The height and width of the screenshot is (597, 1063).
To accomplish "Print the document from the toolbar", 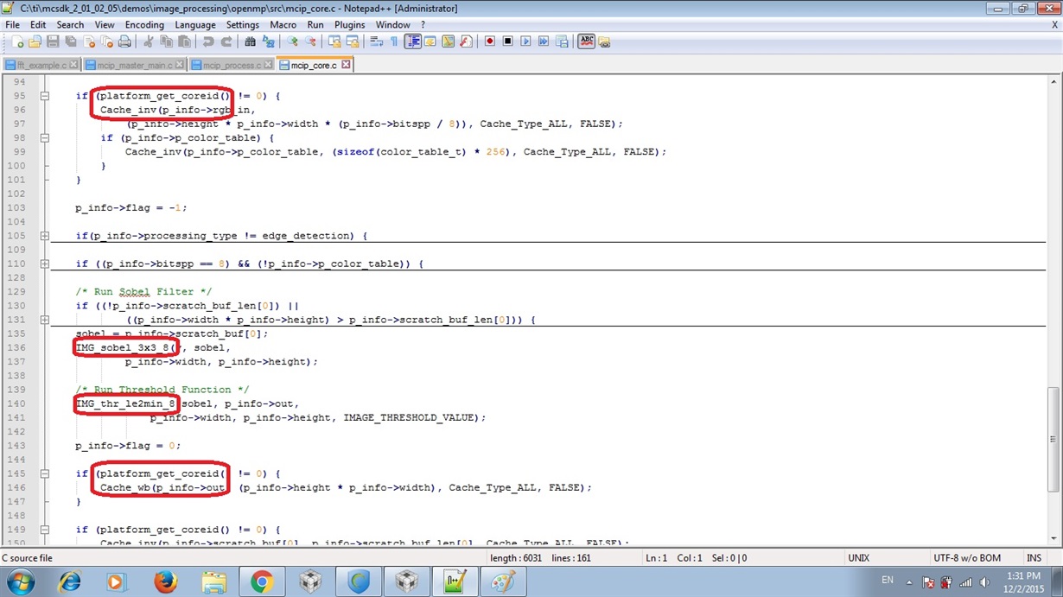I will tap(124, 41).
